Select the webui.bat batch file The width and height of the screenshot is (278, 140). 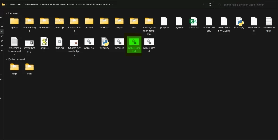coord(89,43)
